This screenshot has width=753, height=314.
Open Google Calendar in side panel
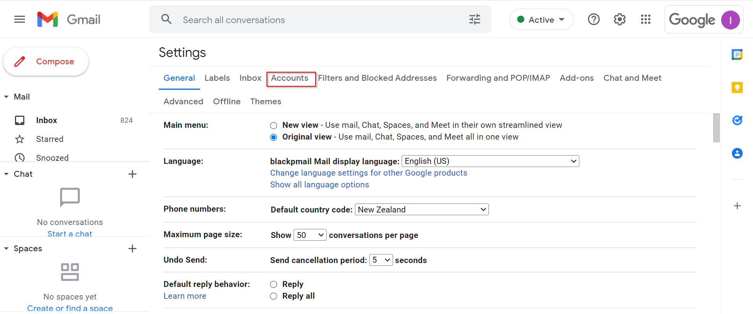click(x=737, y=55)
